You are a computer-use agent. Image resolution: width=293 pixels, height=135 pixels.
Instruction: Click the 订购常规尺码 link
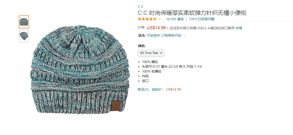tap(171, 35)
